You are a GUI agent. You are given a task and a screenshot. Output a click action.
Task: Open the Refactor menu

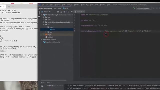(x=76, y=5)
